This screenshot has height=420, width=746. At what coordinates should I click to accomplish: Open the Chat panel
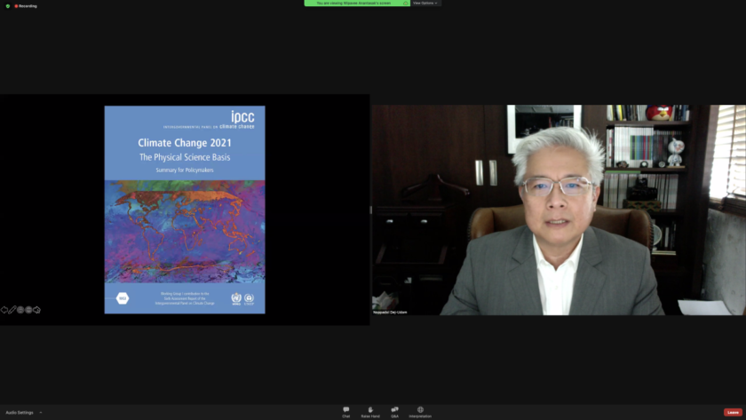point(345,411)
